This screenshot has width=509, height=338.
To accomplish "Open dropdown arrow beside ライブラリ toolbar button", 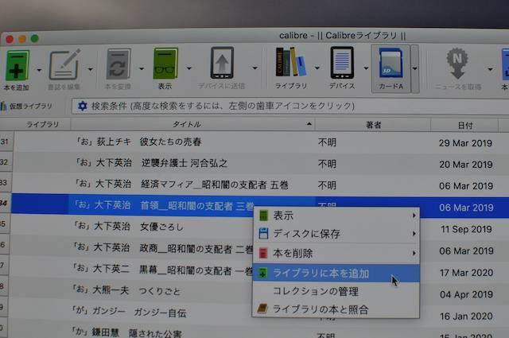I will pyautogui.click(x=317, y=68).
